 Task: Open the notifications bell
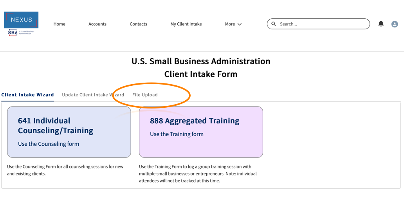pos(381,24)
